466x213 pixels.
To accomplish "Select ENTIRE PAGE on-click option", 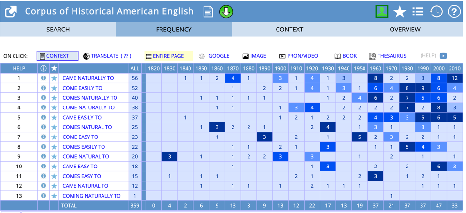I will (x=169, y=56).
